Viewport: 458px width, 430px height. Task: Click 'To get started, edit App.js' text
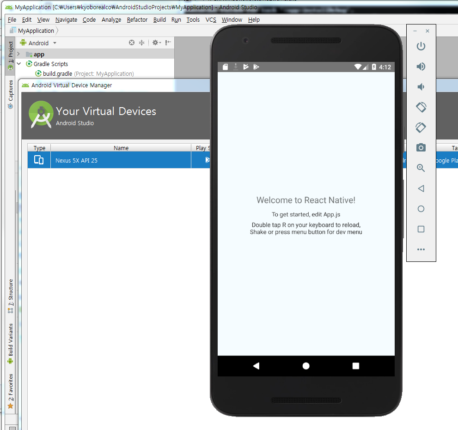click(x=306, y=214)
